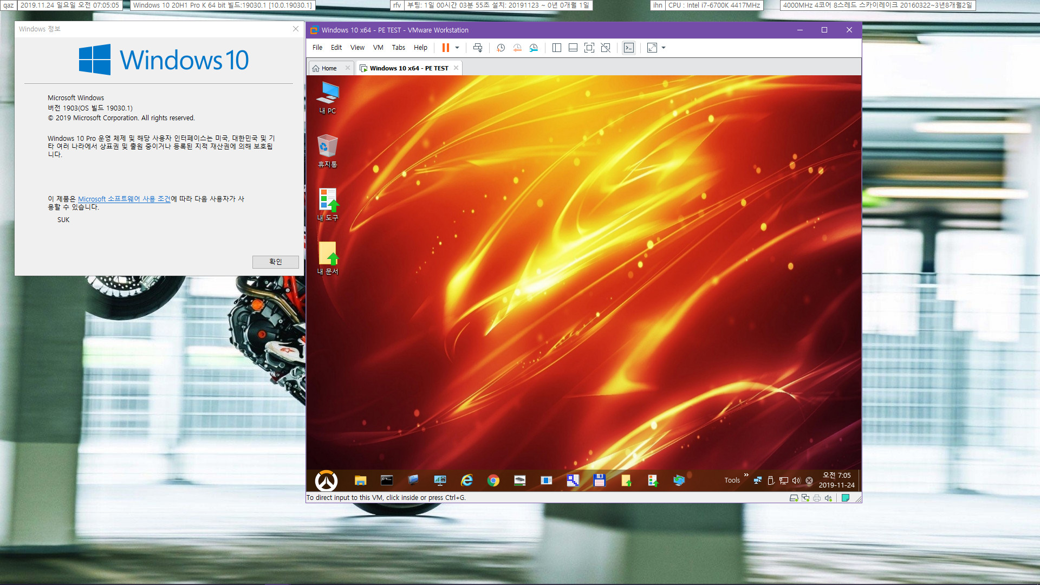
Task: Open the drive utility icon right of Chrome
Action: (519, 480)
